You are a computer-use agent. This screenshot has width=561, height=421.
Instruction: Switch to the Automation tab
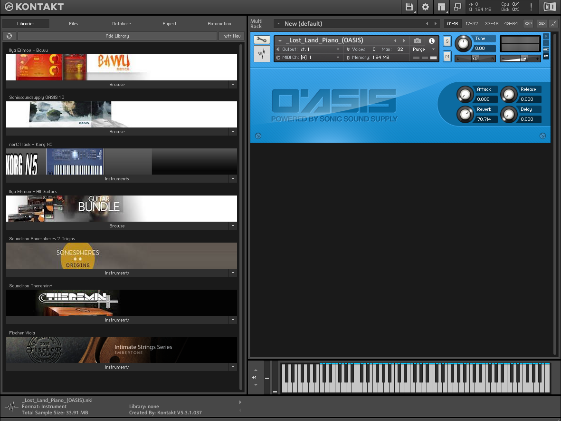tap(219, 24)
